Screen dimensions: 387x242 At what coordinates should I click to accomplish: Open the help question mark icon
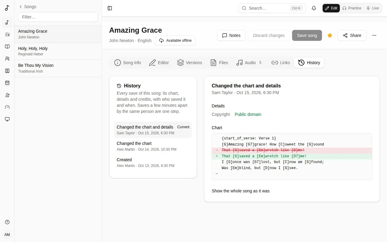pyautogui.click(x=7, y=222)
